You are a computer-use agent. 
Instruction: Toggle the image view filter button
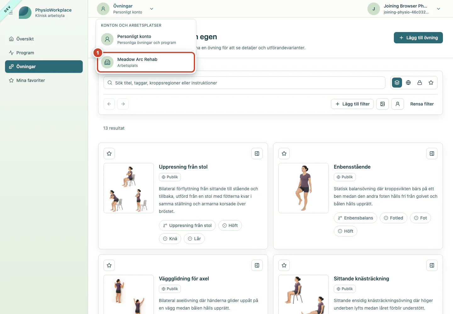383,104
